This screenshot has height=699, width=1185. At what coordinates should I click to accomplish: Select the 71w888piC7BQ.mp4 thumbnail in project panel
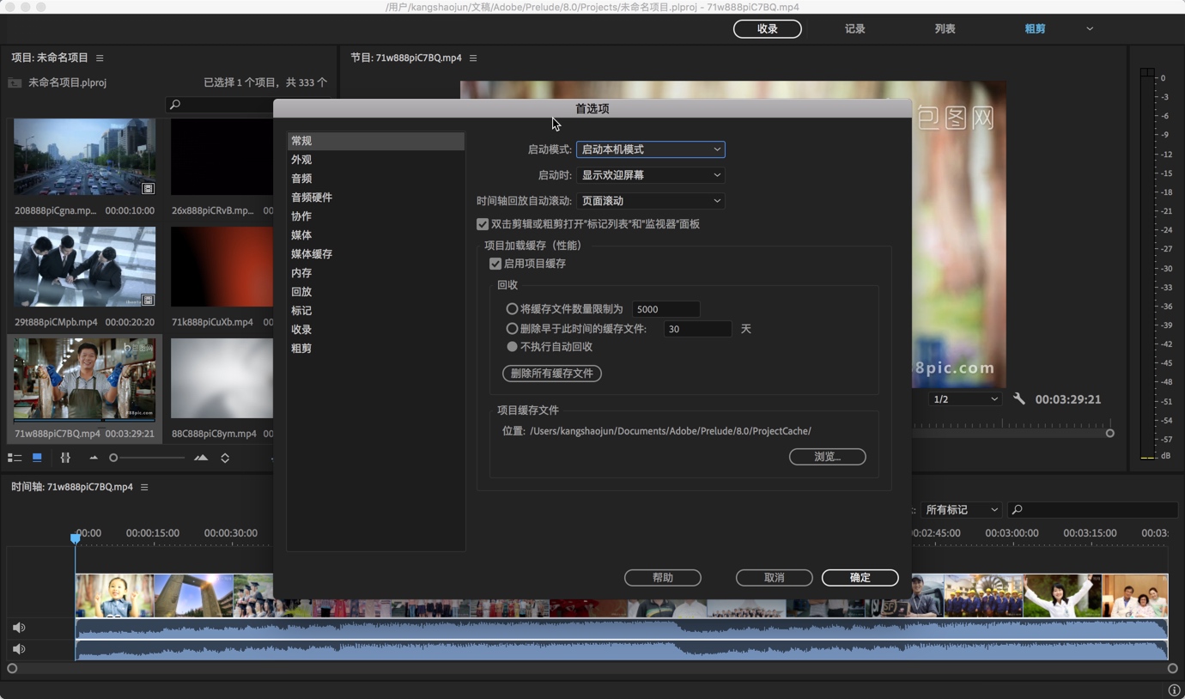(83, 378)
